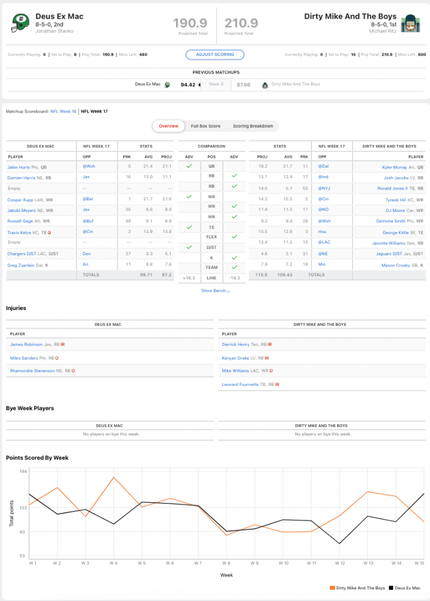Click the winner arrow beside score 94.42
The image size is (430, 601).
pyautogui.click(x=199, y=85)
